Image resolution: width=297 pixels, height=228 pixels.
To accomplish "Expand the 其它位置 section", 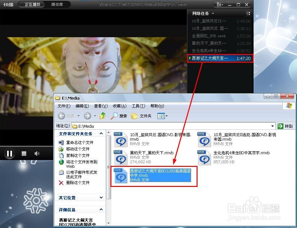I will pos(101,198).
